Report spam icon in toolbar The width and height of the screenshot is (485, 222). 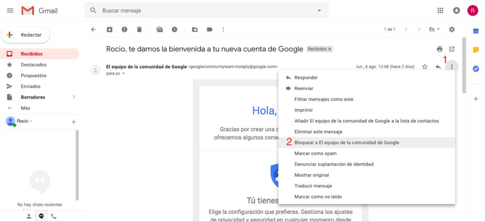pos(125,29)
